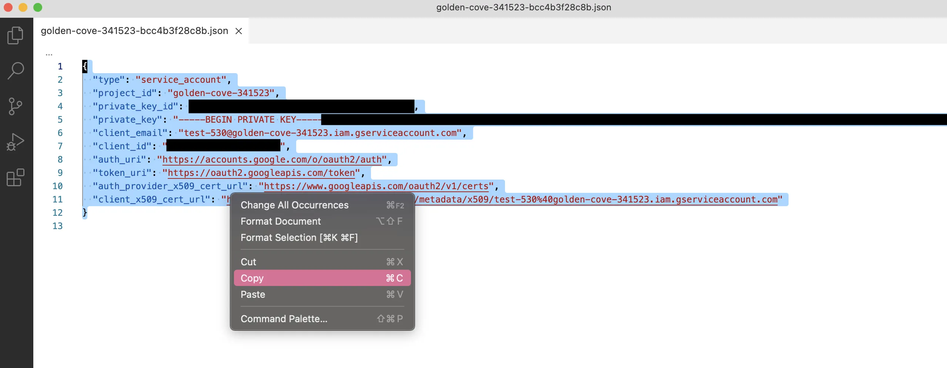Open the Run and Debug panel

[x=15, y=141]
